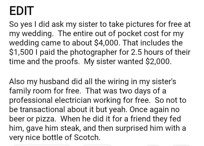204x146 pixels.
Task: Click the EDIT heading
Action: click(x=22, y=11)
